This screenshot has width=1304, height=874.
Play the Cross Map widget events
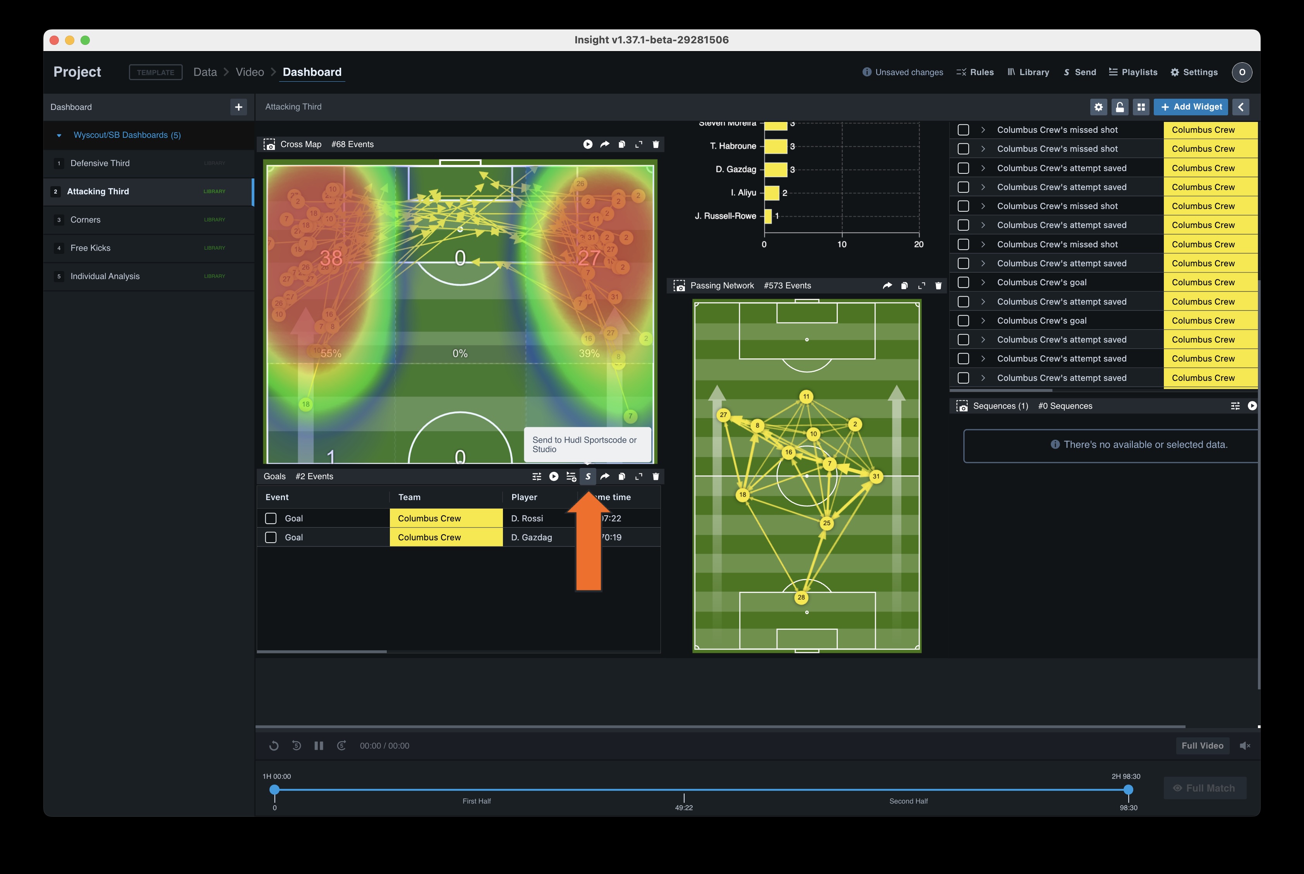click(588, 144)
